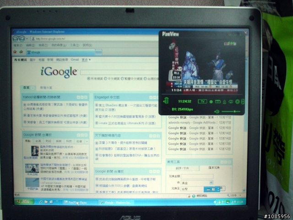The height and width of the screenshot is (220, 293).
Task: Open PixelView settings gear icon
Action: pos(237,102)
